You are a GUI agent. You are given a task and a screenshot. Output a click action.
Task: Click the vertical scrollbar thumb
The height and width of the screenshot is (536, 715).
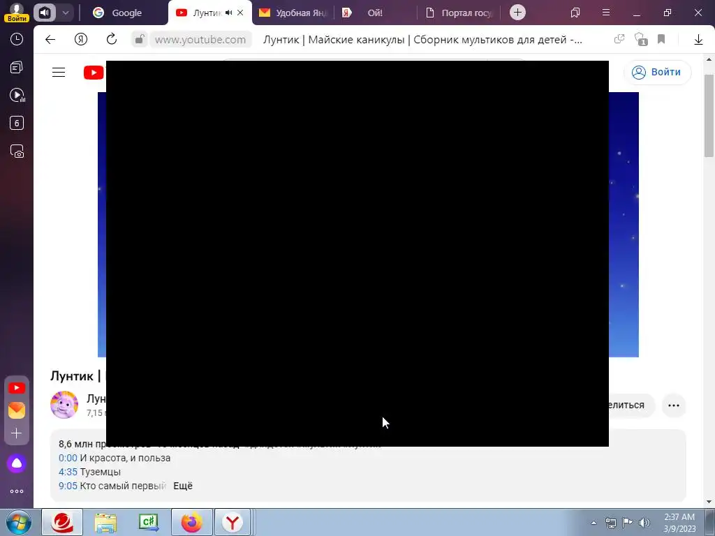[x=709, y=117]
